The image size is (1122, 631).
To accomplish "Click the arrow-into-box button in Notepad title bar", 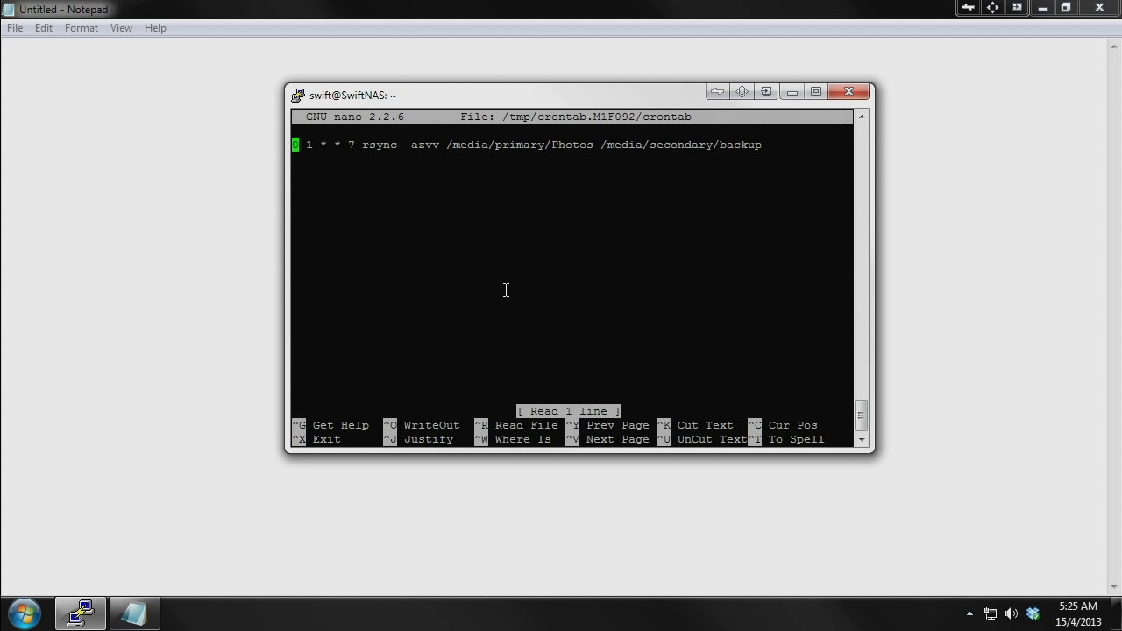I will (x=1017, y=7).
